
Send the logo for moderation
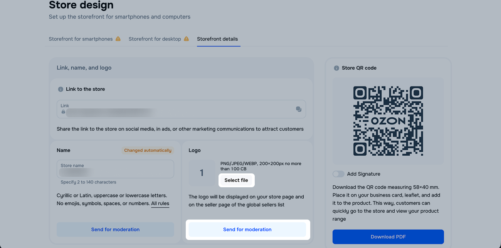[247, 230]
